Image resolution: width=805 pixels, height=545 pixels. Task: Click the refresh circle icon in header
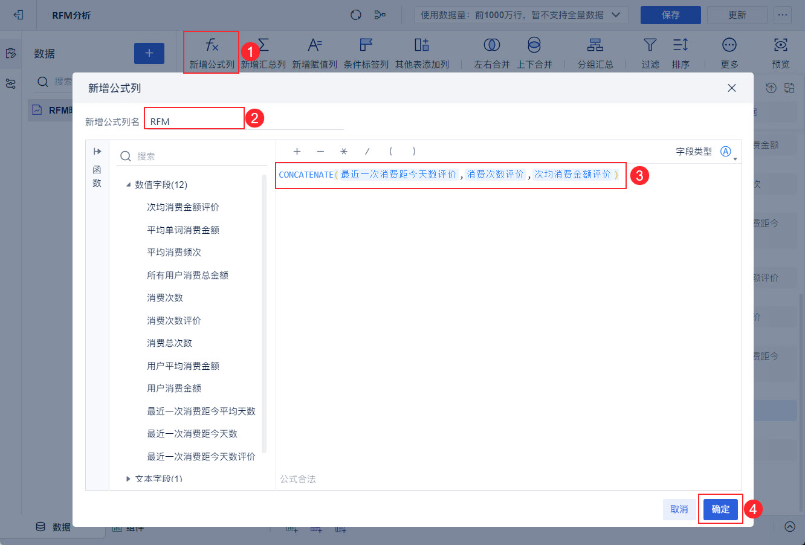tap(356, 15)
